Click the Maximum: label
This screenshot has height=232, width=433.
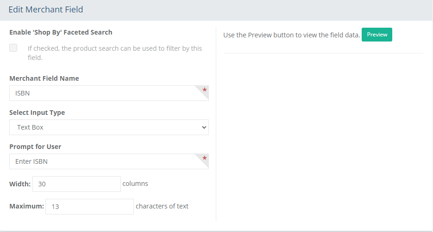click(26, 206)
